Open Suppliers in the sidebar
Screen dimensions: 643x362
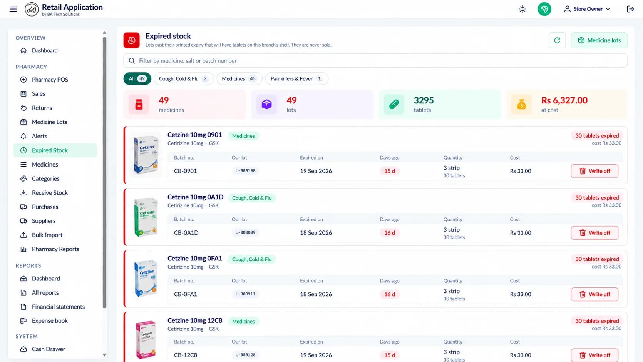click(x=55, y=221)
